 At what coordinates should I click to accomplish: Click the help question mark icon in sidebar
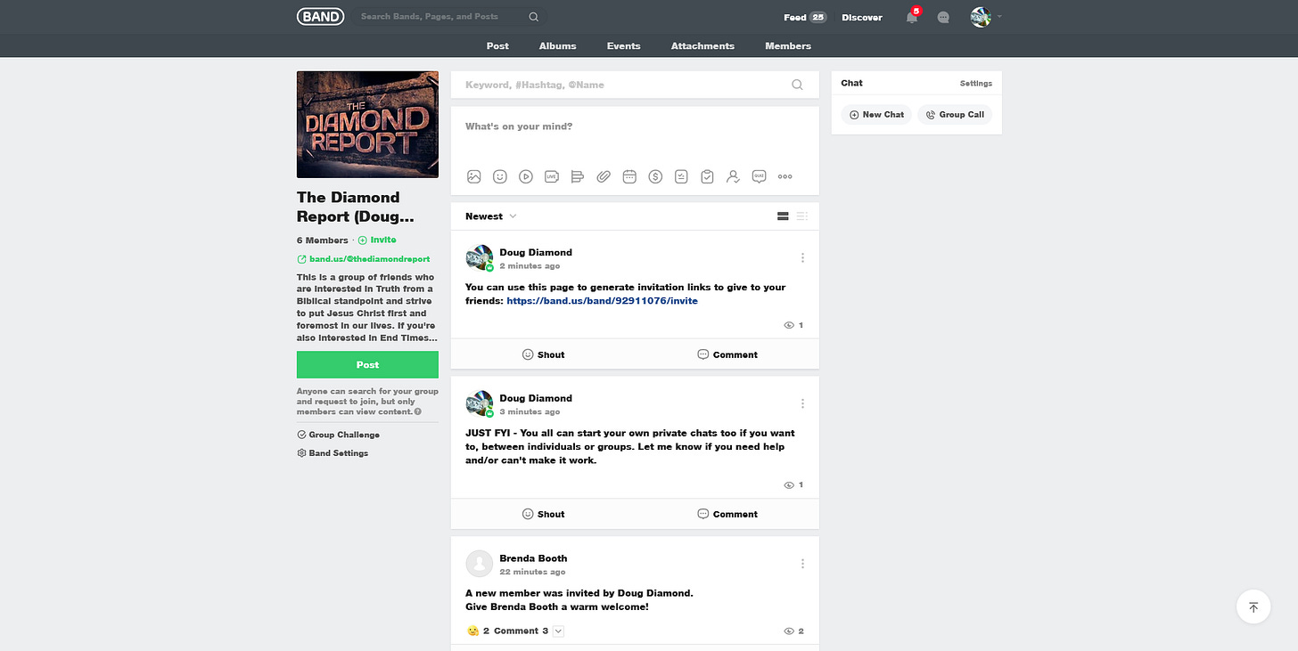[x=417, y=412]
